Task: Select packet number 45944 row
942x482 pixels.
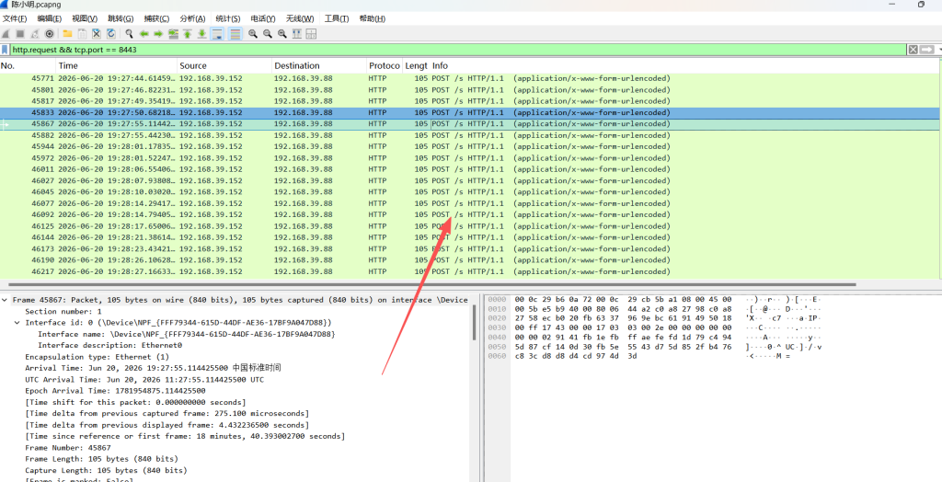Action: tap(468, 146)
